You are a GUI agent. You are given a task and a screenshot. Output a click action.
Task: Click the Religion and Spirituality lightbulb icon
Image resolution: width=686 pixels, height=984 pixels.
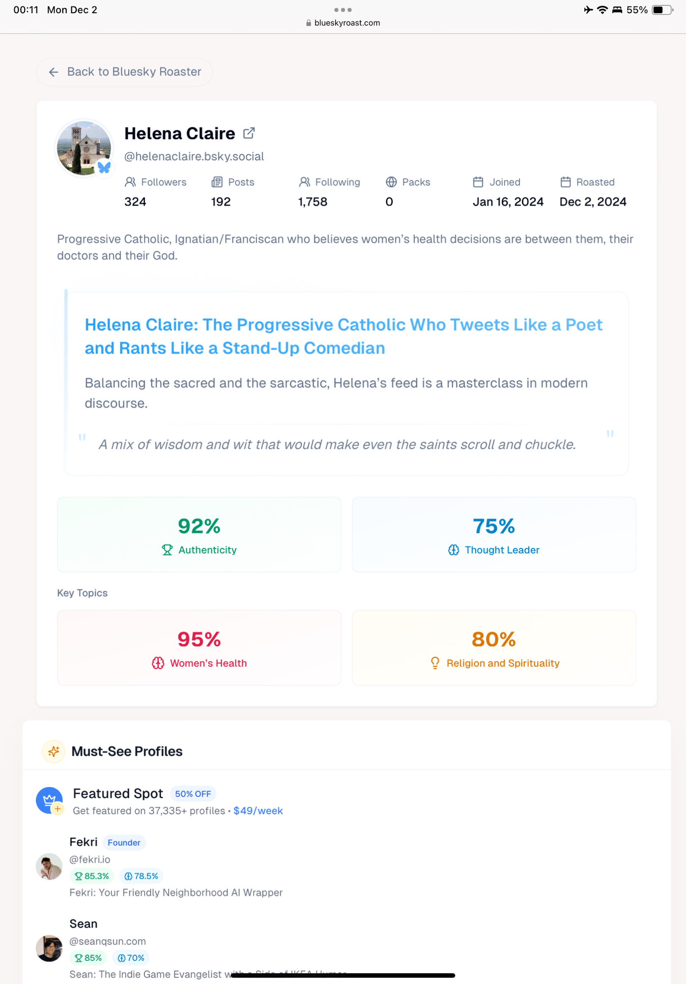(x=435, y=663)
